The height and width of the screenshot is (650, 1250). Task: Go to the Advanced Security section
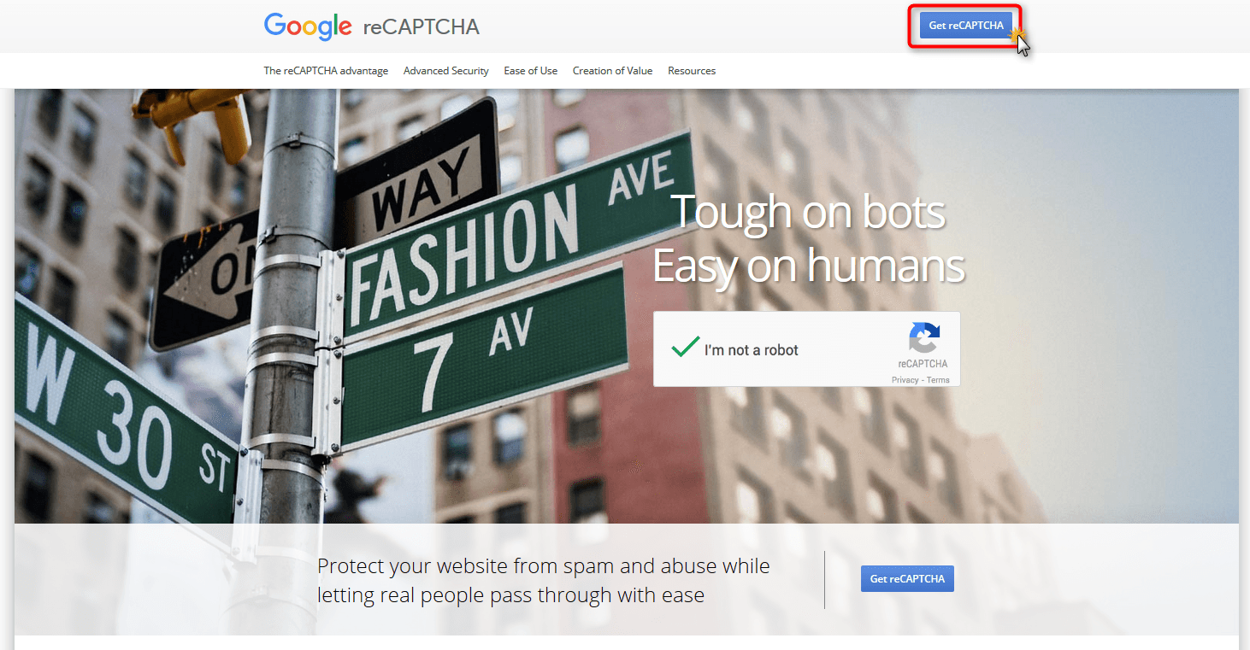click(x=445, y=71)
